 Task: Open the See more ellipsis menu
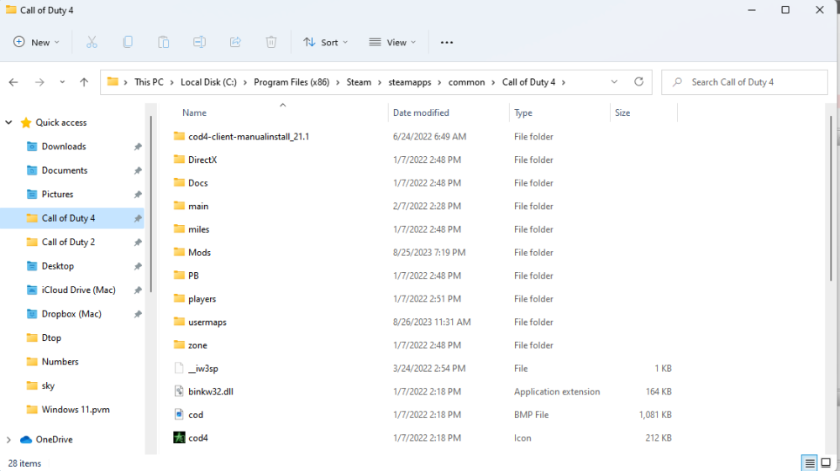coord(447,42)
